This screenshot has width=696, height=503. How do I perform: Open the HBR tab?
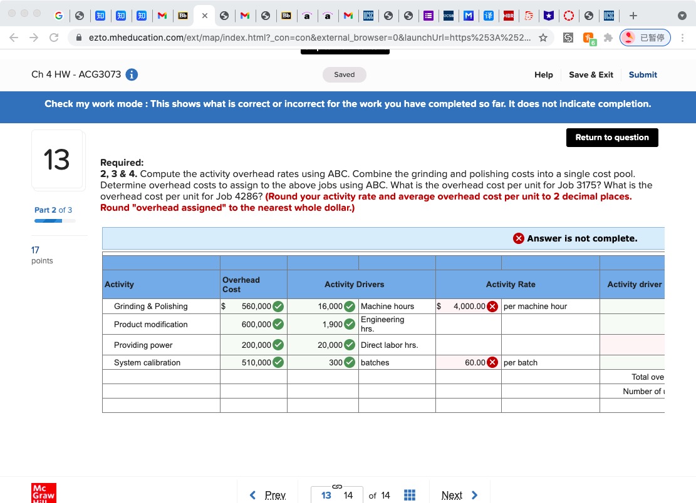508,16
